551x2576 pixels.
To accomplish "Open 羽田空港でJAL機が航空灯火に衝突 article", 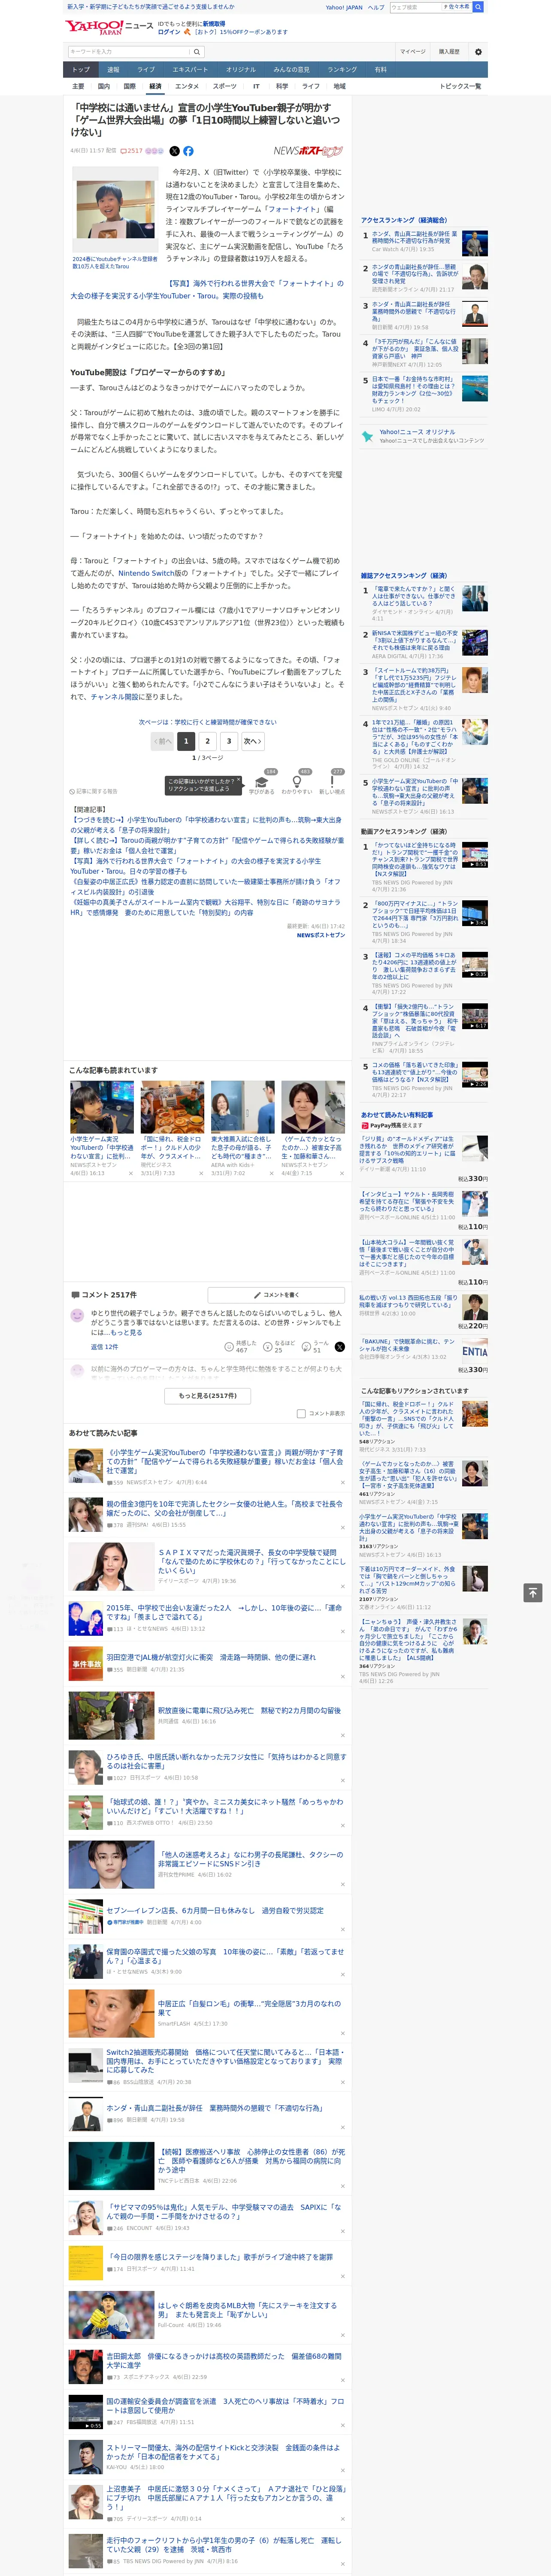I will pos(211,1657).
